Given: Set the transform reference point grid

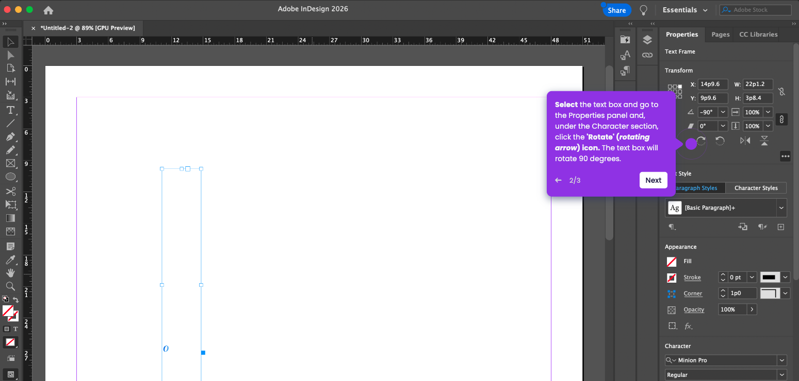Looking at the screenshot, I should point(675,91).
